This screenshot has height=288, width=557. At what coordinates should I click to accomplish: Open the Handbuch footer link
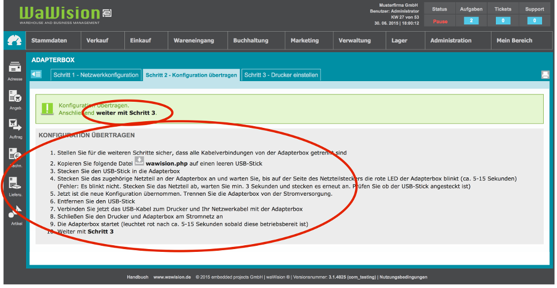click(137, 277)
